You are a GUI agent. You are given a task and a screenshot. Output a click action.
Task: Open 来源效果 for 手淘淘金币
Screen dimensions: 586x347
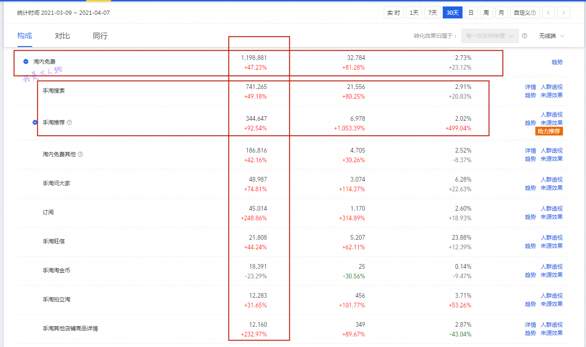551,275
